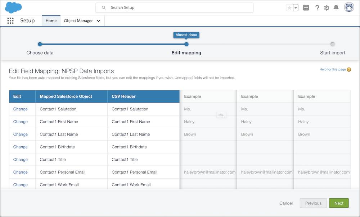Image resolution: width=360 pixels, height=217 pixels.
Task: Open the App Launcher grid icon
Action: point(10,20)
